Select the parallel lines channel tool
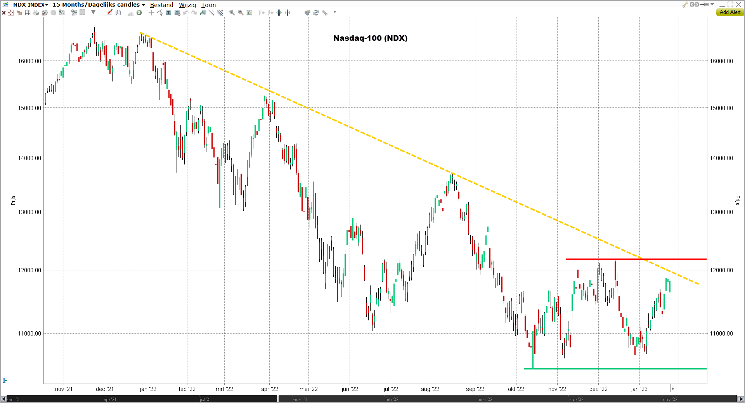 pos(220,12)
